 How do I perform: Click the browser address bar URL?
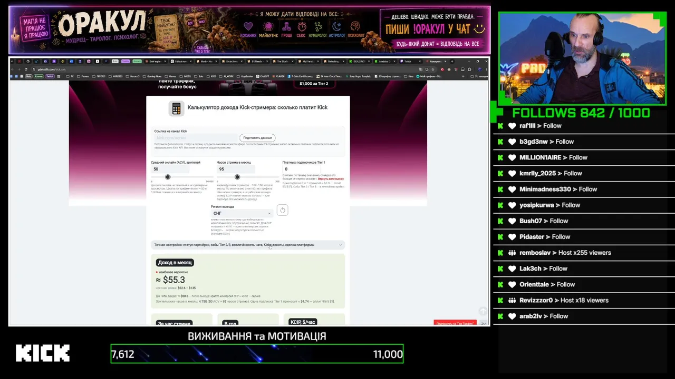52,69
